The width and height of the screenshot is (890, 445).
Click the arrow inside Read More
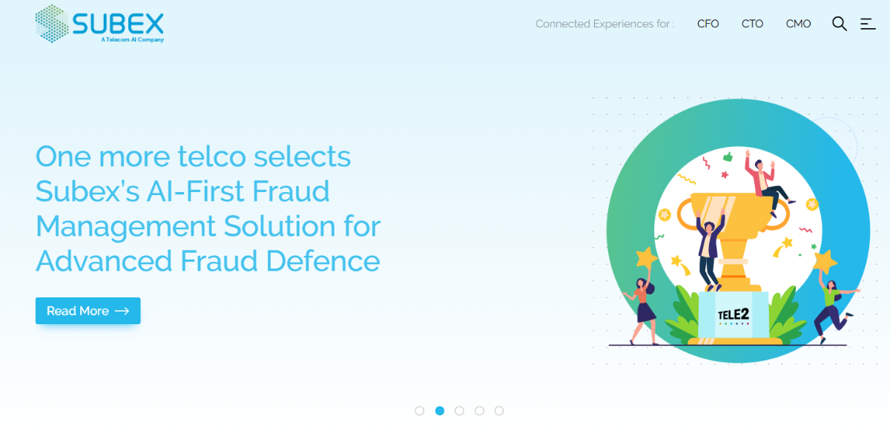[x=122, y=311]
